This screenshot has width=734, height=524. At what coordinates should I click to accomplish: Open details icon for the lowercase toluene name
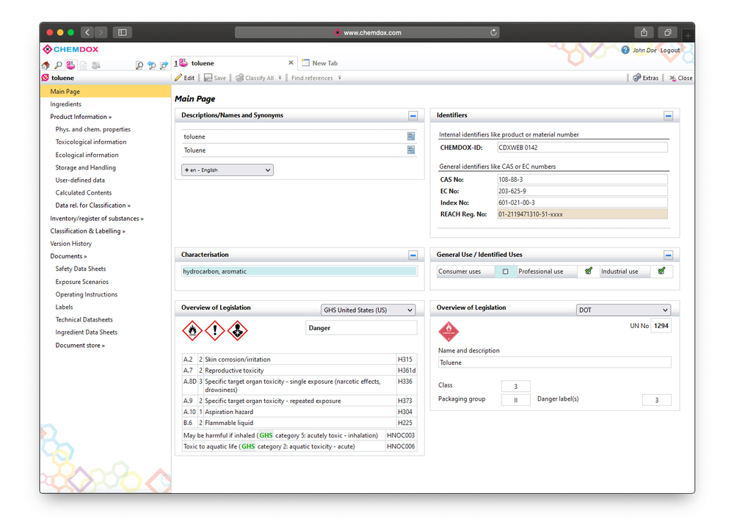[x=411, y=137]
